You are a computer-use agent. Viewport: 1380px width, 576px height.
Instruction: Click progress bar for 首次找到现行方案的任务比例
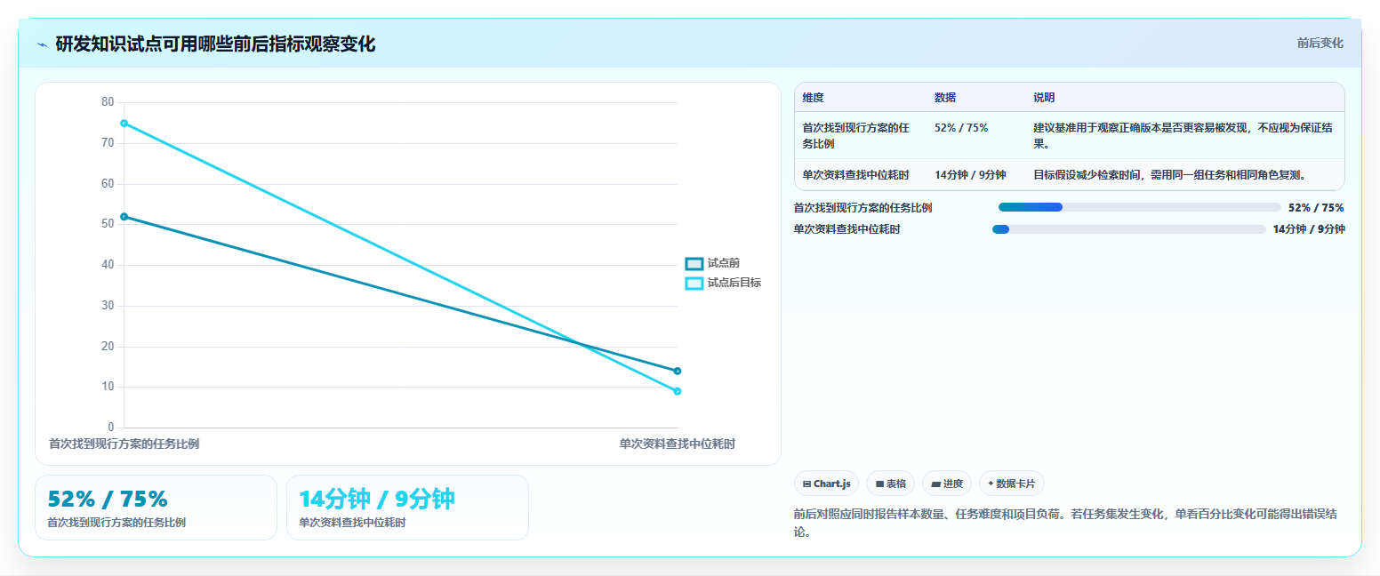click(x=1139, y=207)
